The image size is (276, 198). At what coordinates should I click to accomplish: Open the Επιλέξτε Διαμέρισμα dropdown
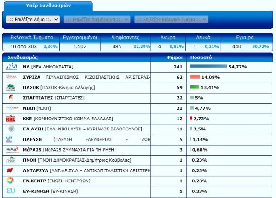coord(97,19)
